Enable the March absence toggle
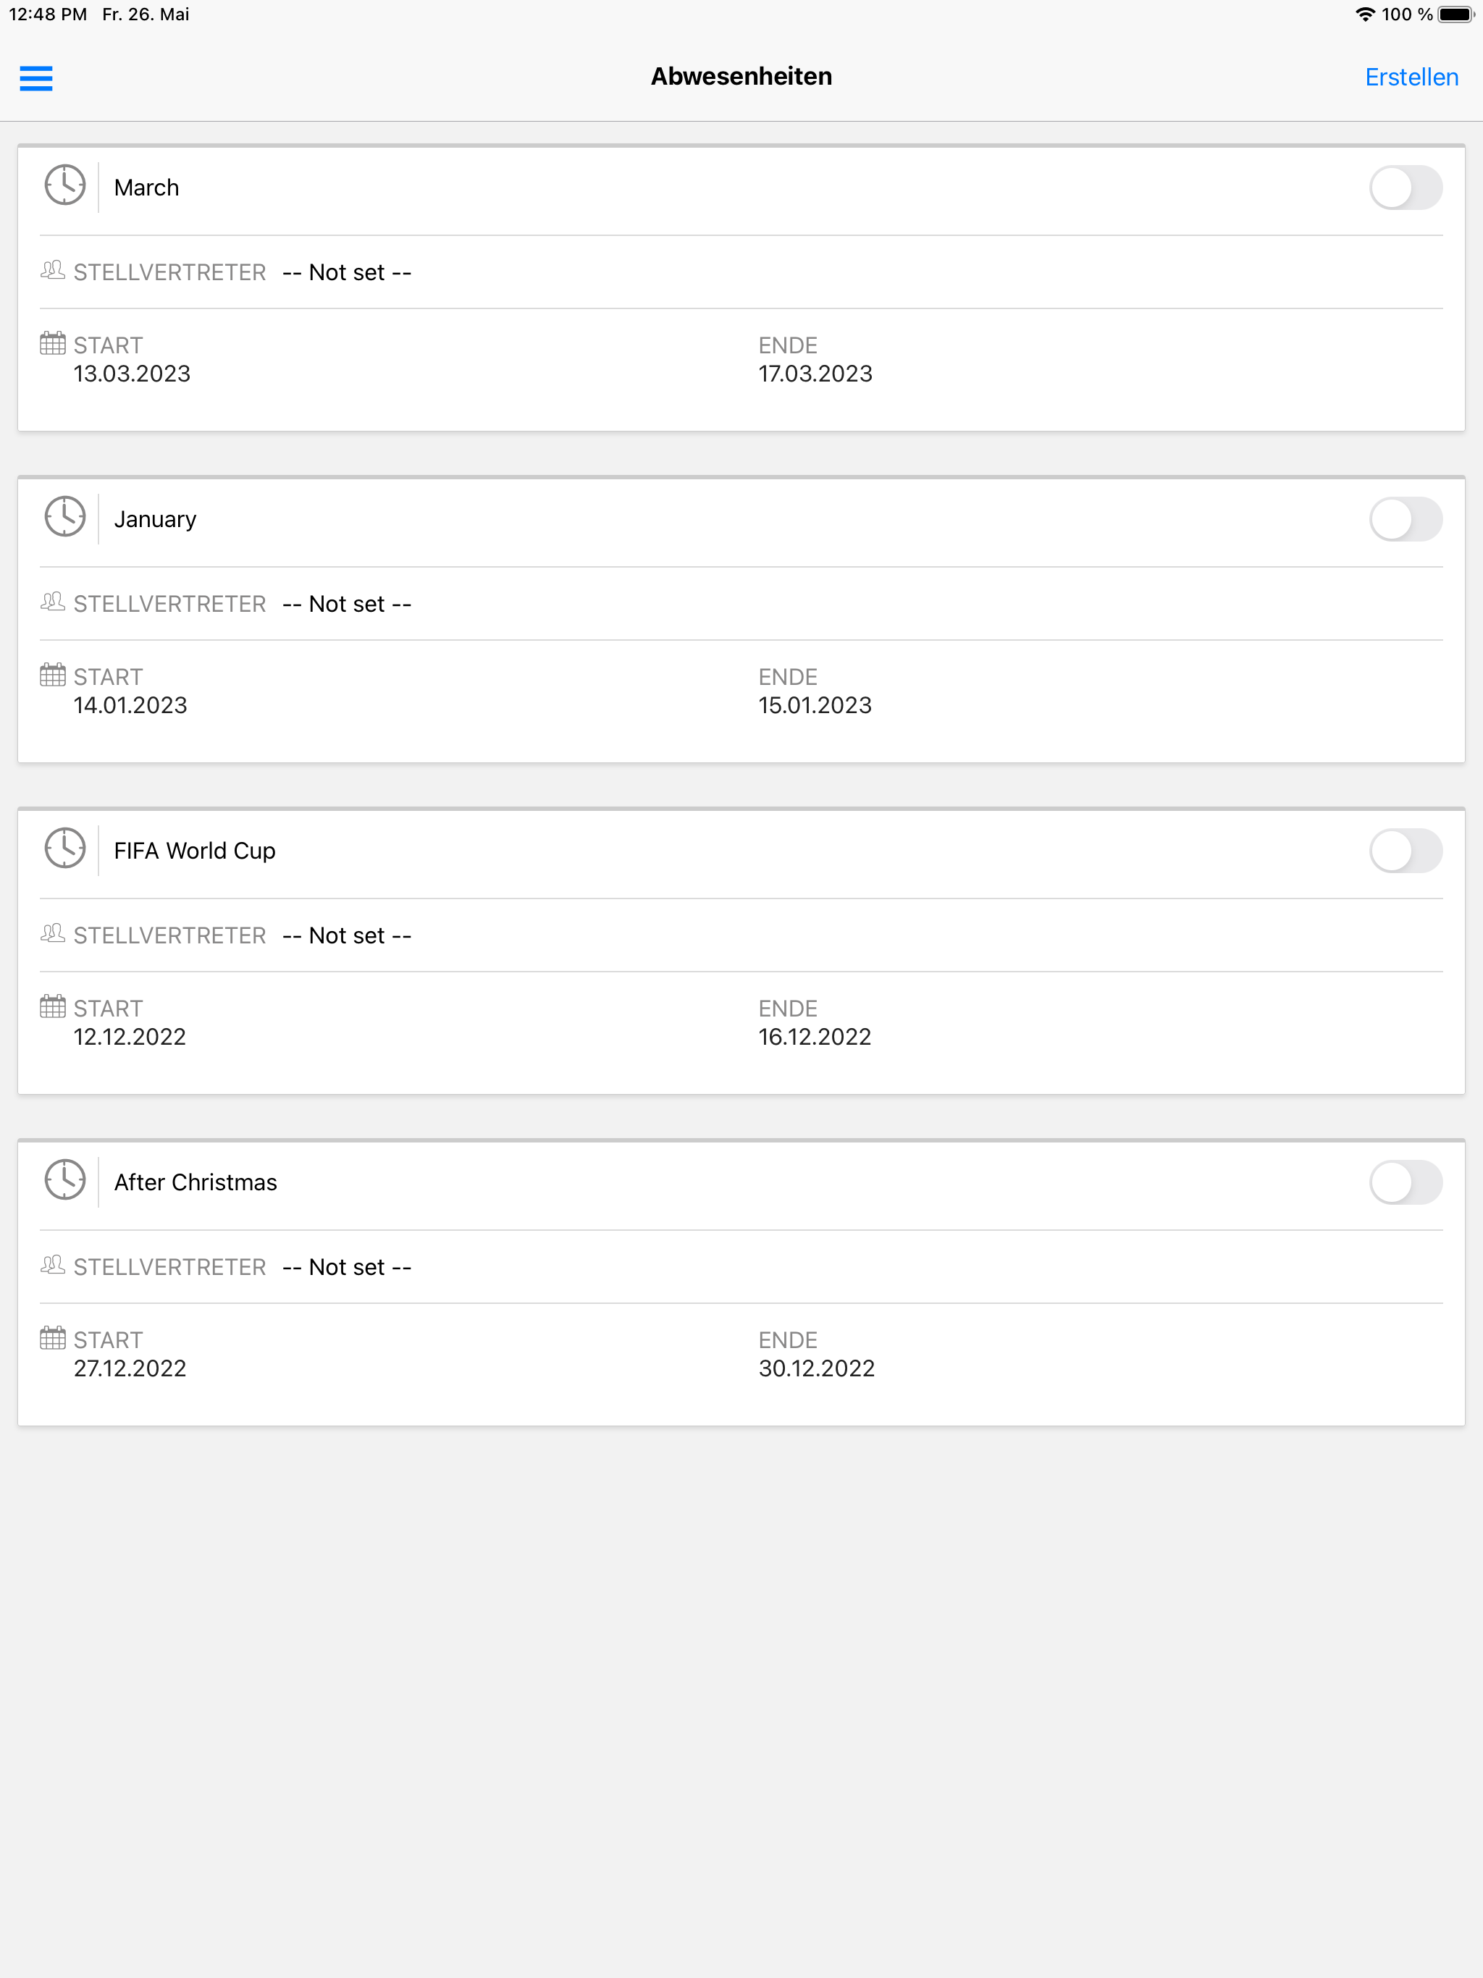The image size is (1483, 1978). 1406,188
